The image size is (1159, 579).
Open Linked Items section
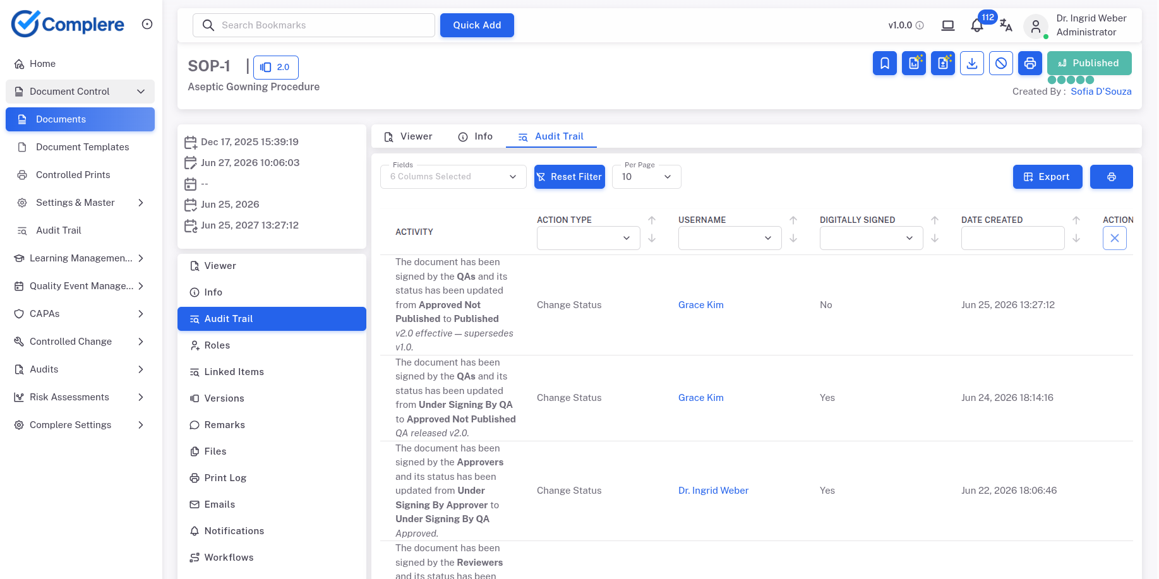click(272, 372)
